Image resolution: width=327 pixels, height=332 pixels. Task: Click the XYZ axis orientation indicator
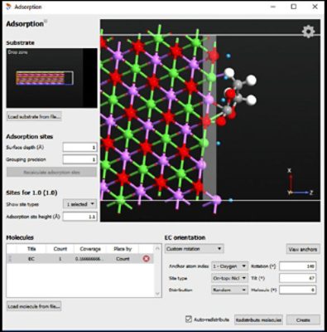(x=299, y=183)
